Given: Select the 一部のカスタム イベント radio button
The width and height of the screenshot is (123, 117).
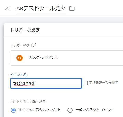Looking at the screenshot, I should 70,110.
